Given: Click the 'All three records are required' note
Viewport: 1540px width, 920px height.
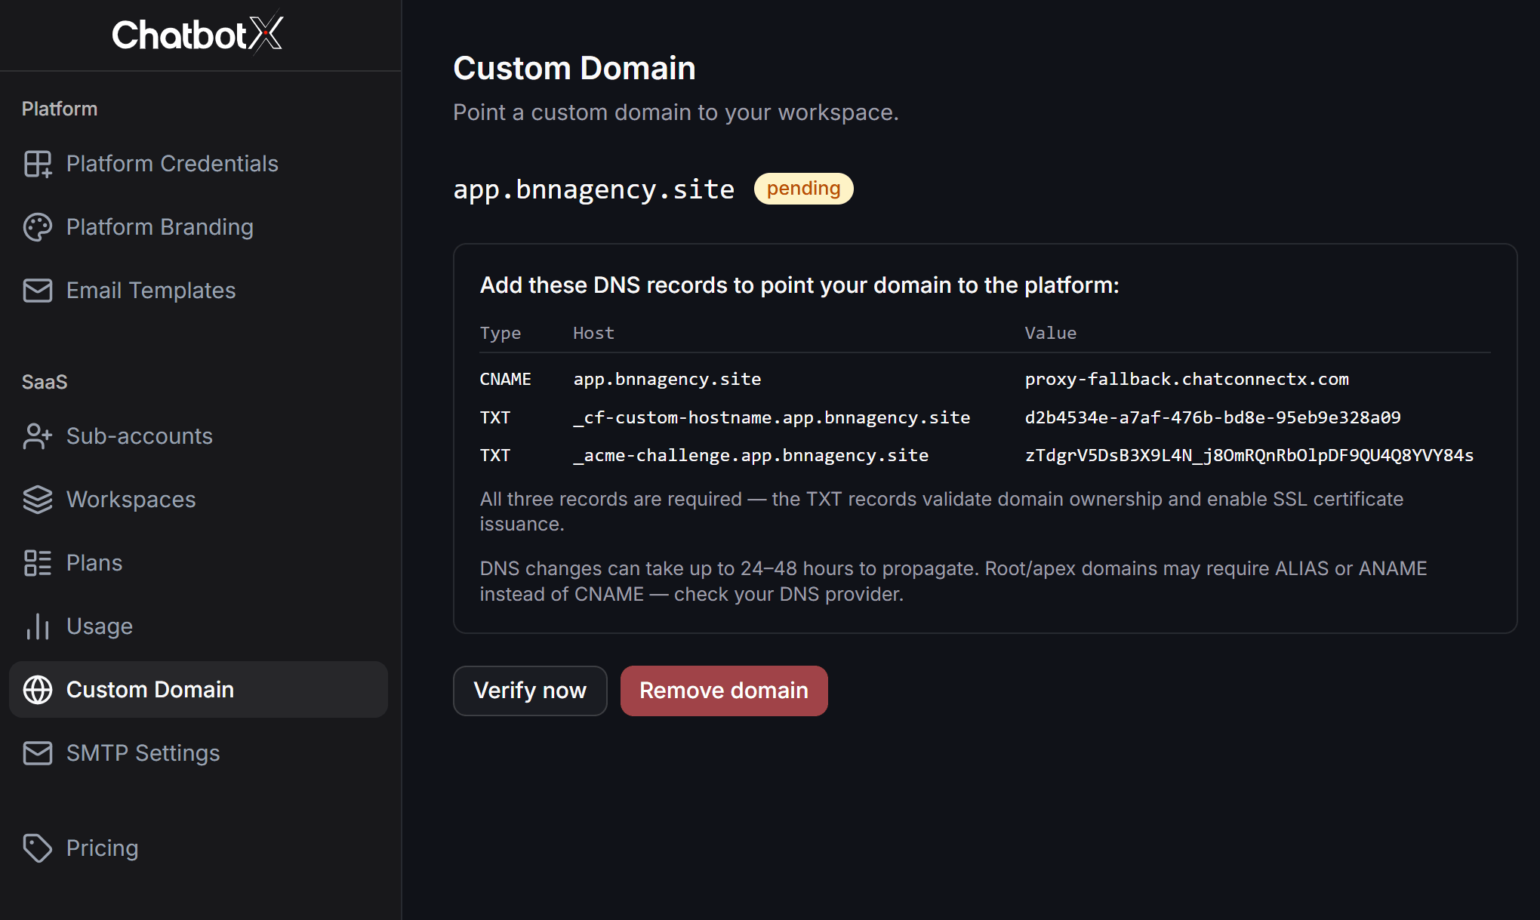Looking at the screenshot, I should click(x=941, y=511).
